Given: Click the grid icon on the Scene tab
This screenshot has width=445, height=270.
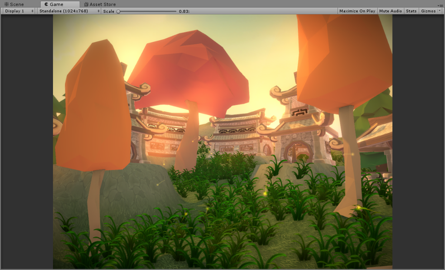Looking at the screenshot, I should (x=7, y=4).
